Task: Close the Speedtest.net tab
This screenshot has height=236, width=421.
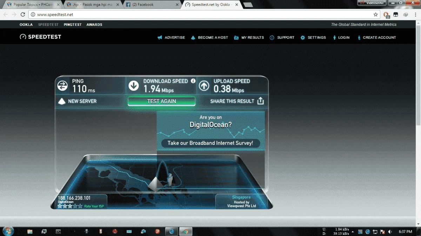Action: click(236, 5)
